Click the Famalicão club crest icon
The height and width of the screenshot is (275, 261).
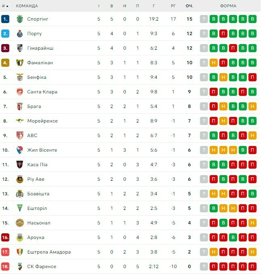pyautogui.click(x=19, y=63)
